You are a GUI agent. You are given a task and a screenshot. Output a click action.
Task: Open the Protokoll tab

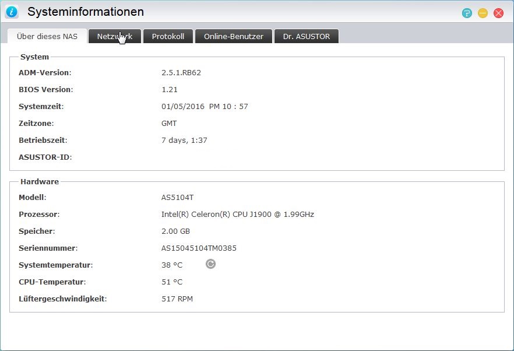point(168,36)
